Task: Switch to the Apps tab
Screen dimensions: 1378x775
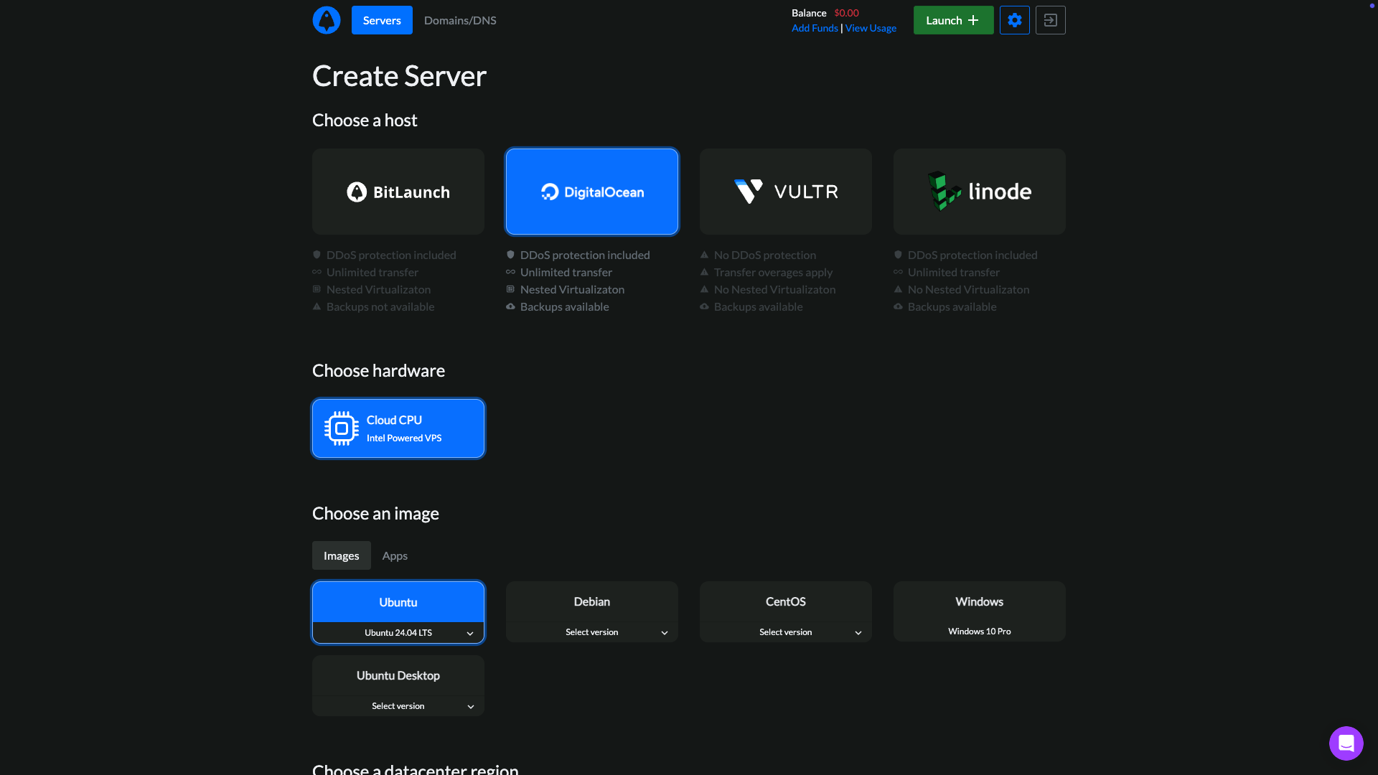Action: coord(394,555)
